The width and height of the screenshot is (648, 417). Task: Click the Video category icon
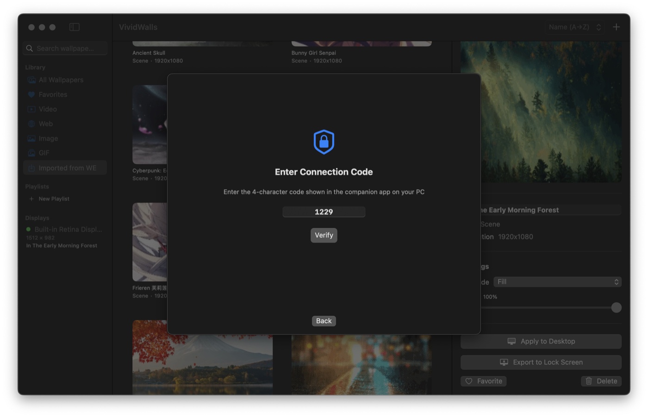31,109
